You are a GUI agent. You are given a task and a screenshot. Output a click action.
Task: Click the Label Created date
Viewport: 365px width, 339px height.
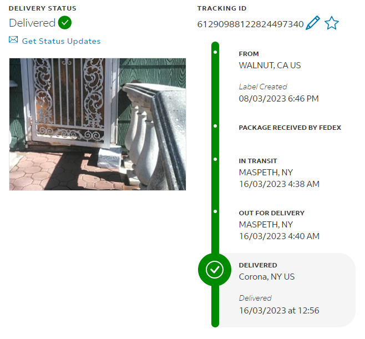coord(278,99)
